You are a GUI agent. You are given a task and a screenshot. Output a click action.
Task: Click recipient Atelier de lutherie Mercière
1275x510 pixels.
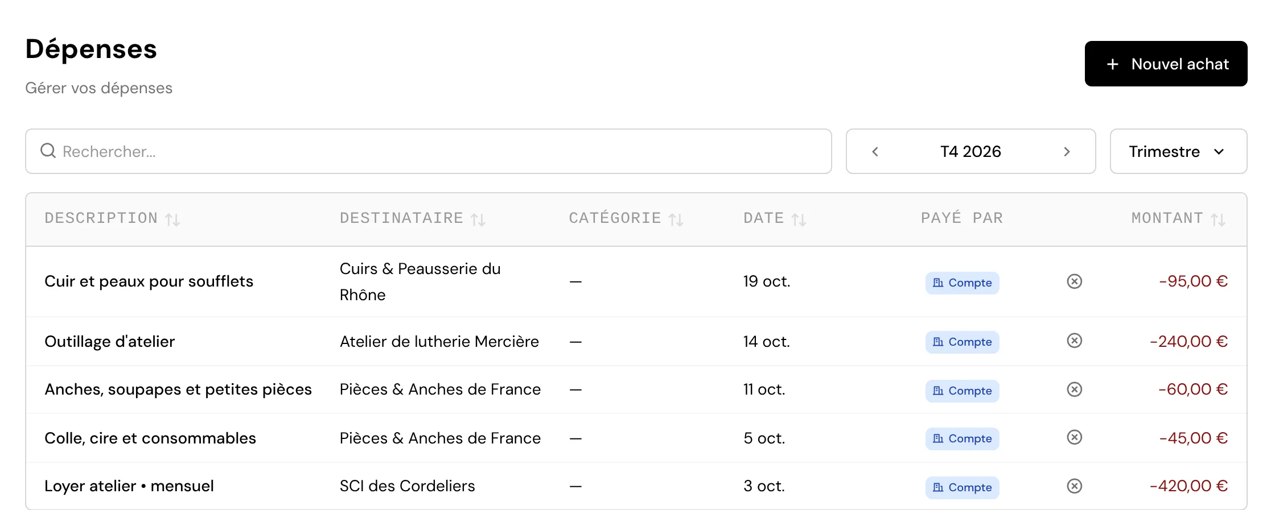[439, 342]
